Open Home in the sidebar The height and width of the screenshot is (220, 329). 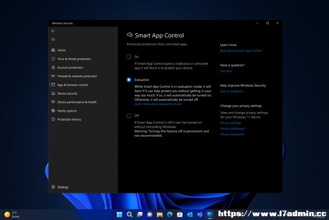coord(62,50)
